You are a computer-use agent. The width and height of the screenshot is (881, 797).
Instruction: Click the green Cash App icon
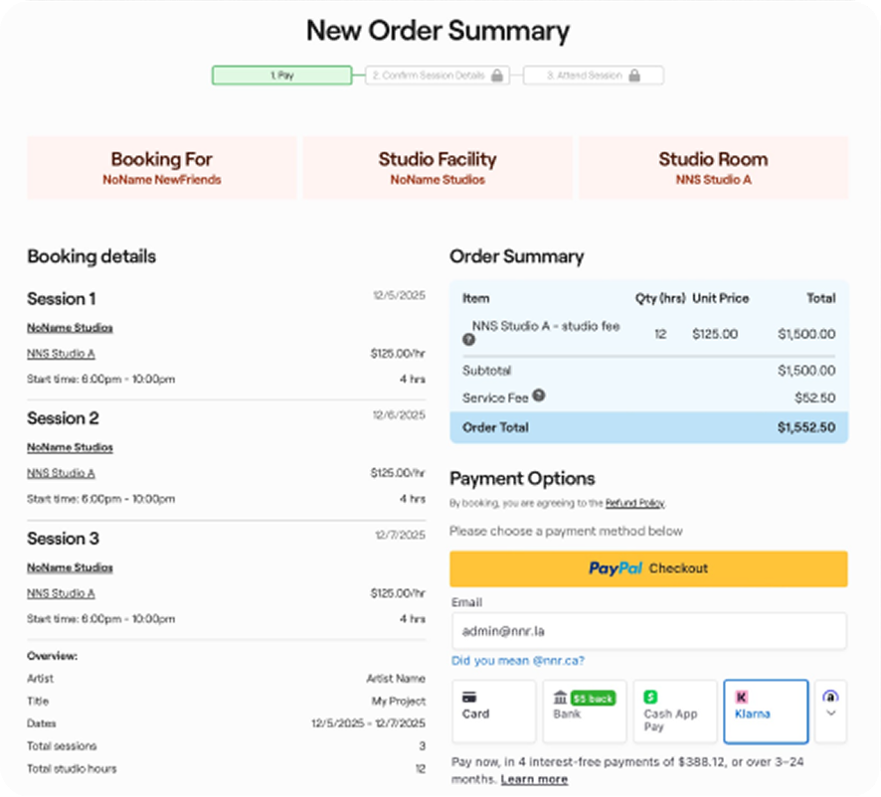point(650,698)
